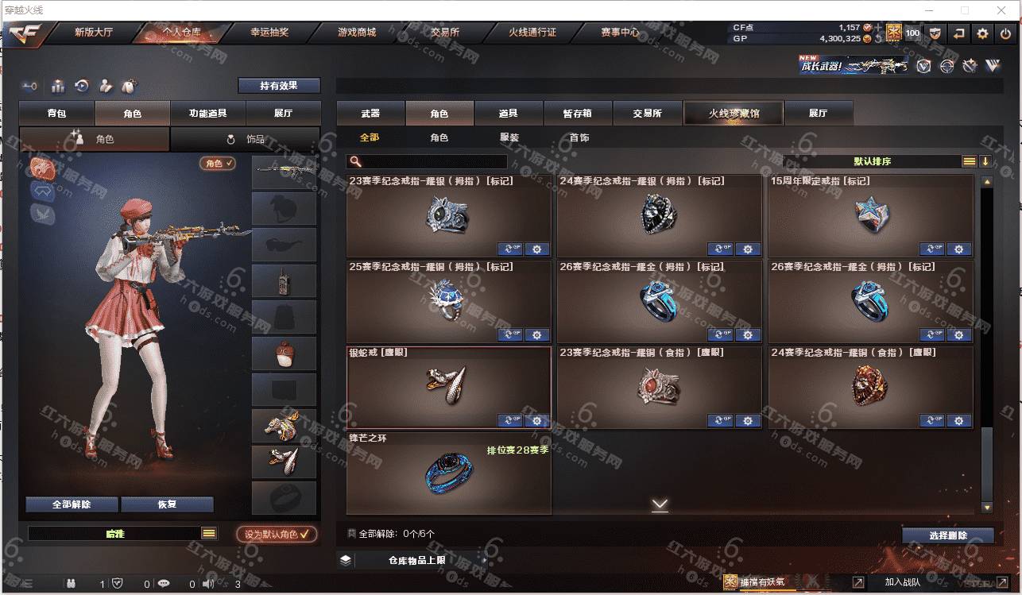Click the replay circular-arrow icon
The image size is (1022, 595).
(81, 86)
